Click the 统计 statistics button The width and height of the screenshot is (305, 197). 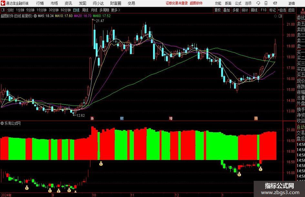(x=245, y=10)
